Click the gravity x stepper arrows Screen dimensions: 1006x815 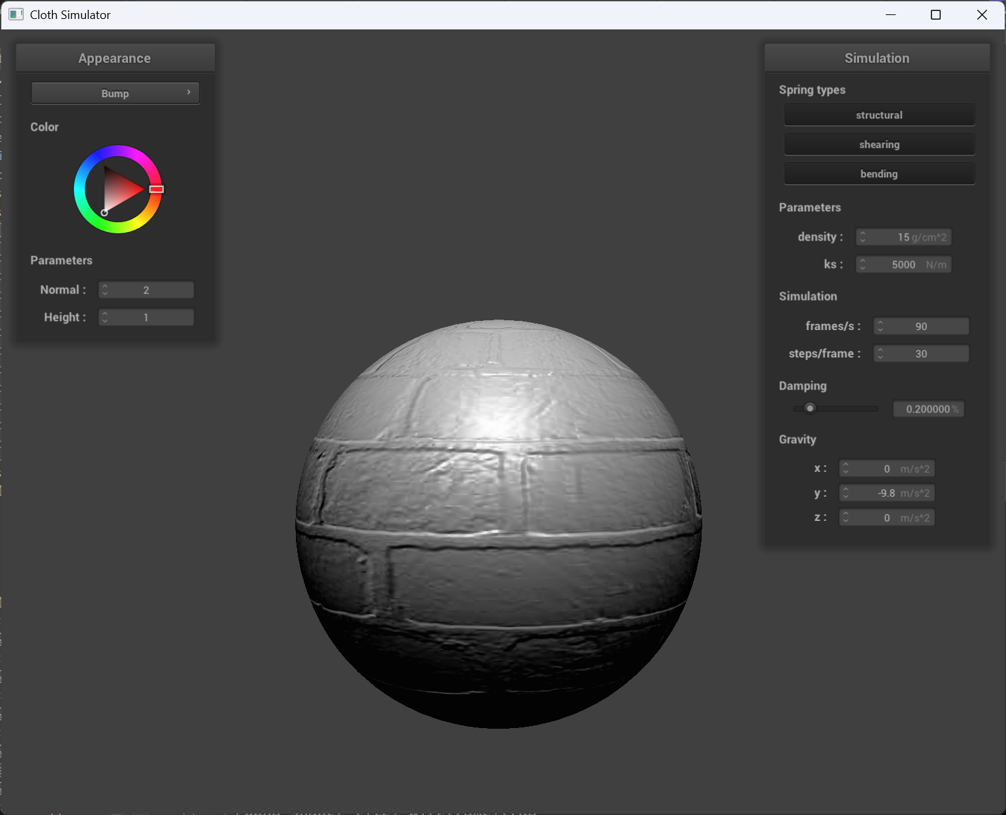click(846, 469)
